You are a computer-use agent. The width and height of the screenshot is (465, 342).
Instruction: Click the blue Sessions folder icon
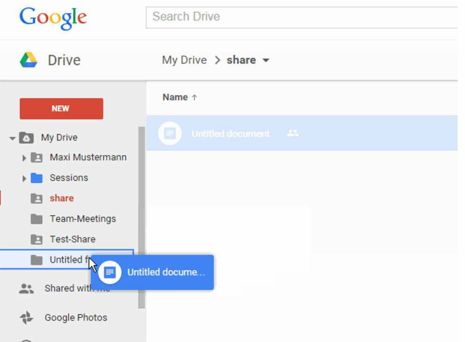(37, 178)
